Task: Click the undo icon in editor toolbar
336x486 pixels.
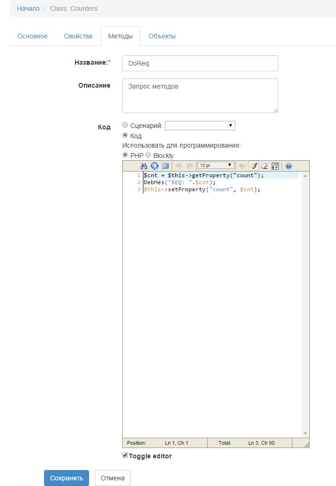Action: pyautogui.click(x=179, y=166)
